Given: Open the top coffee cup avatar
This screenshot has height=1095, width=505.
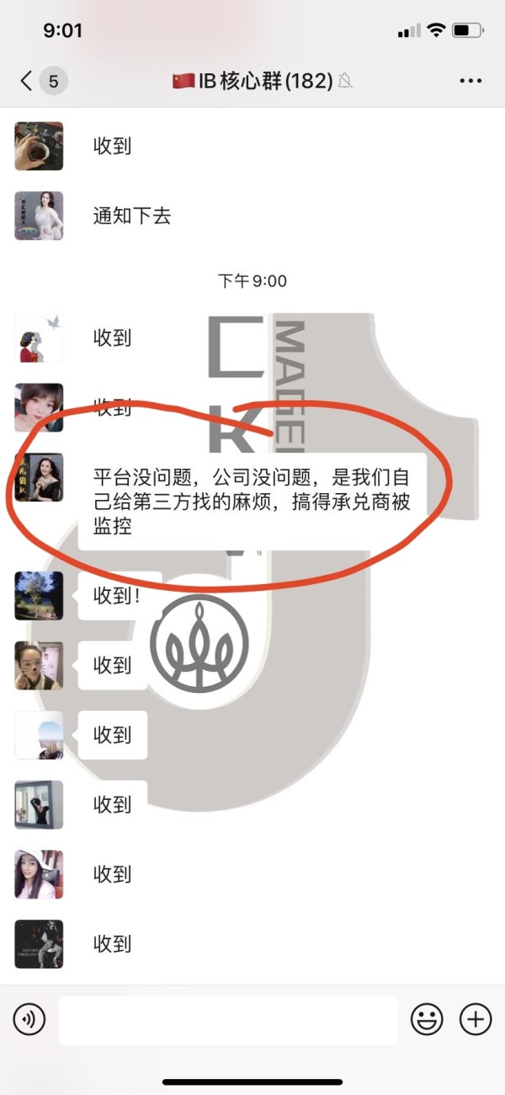Looking at the screenshot, I should (39, 146).
